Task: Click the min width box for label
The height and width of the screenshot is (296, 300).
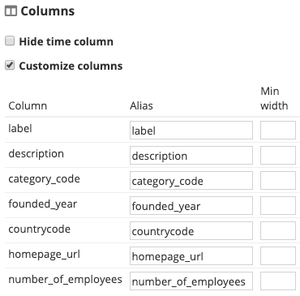Action: coord(278,131)
